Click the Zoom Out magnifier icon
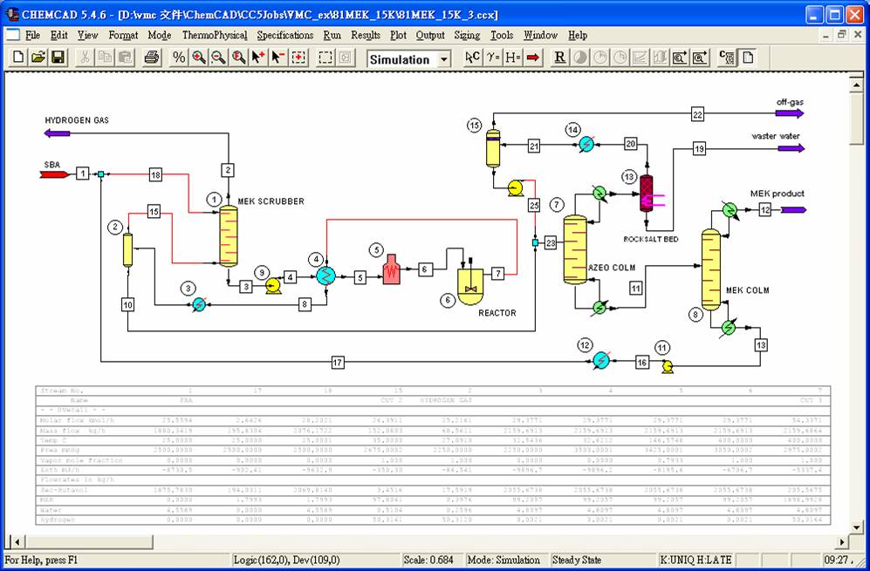 coord(219,58)
